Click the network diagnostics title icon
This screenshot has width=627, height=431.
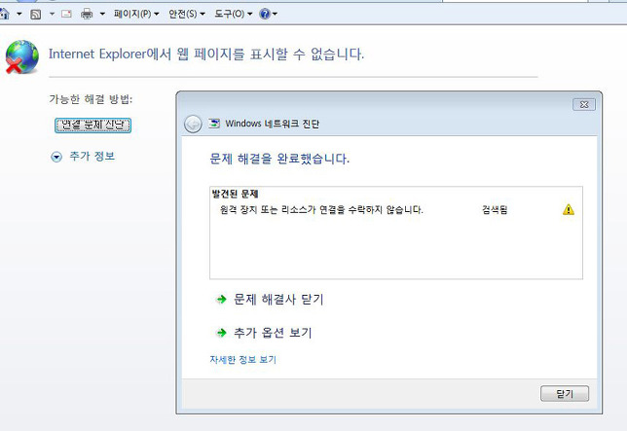pos(214,124)
